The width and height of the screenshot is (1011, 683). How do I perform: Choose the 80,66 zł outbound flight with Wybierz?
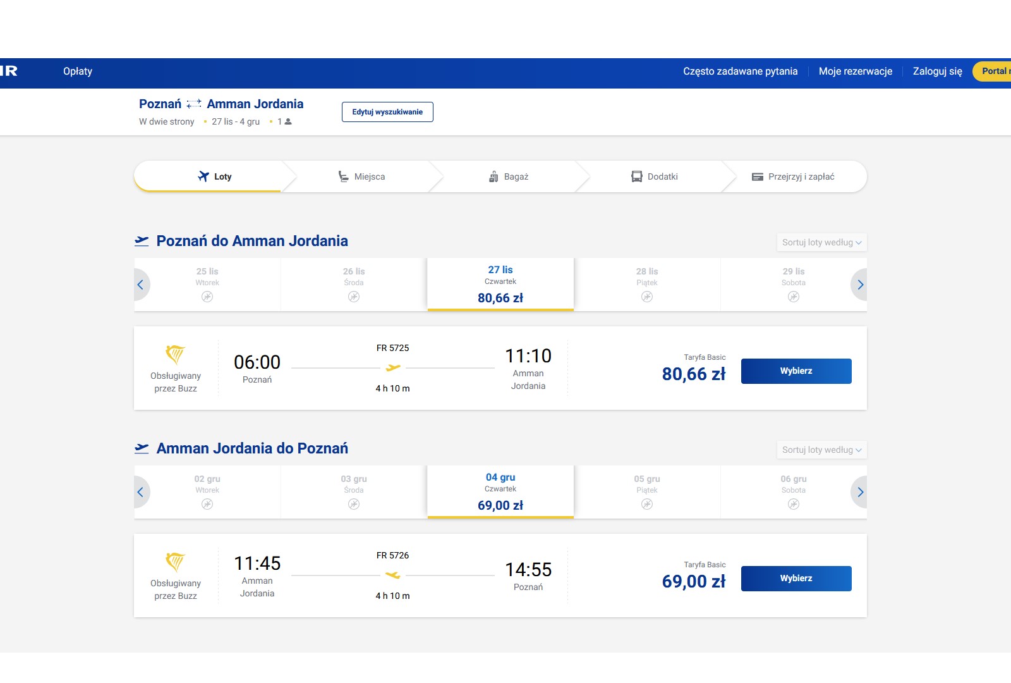[796, 371]
